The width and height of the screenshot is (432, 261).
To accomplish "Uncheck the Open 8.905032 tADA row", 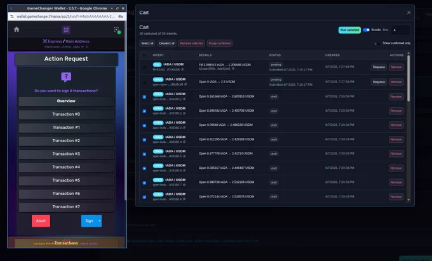I will tap(144, 111).
